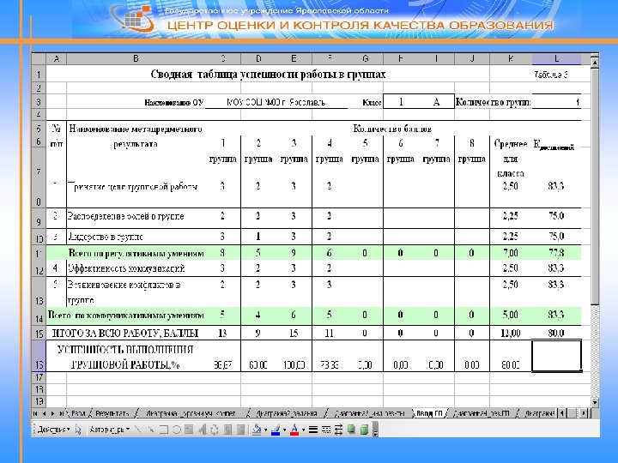618x463 pixels.
Task: Insert Clip Art from drawing toolbar
Action: point(227,430)
